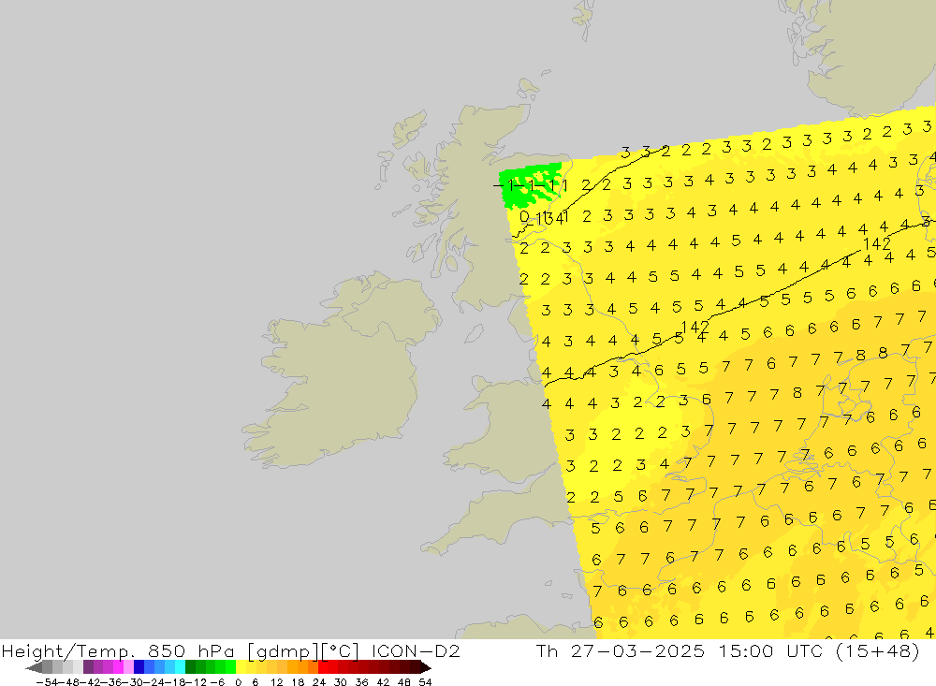Select the yellow swatch in the legend
936x686 pixels.
coord(241,667)
